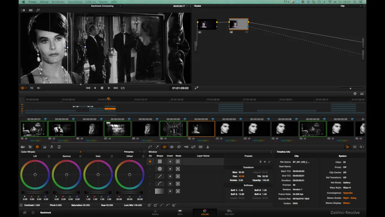Screen dimensions: 385x217
Task: Open the Key palette
Action: [186, 147]
